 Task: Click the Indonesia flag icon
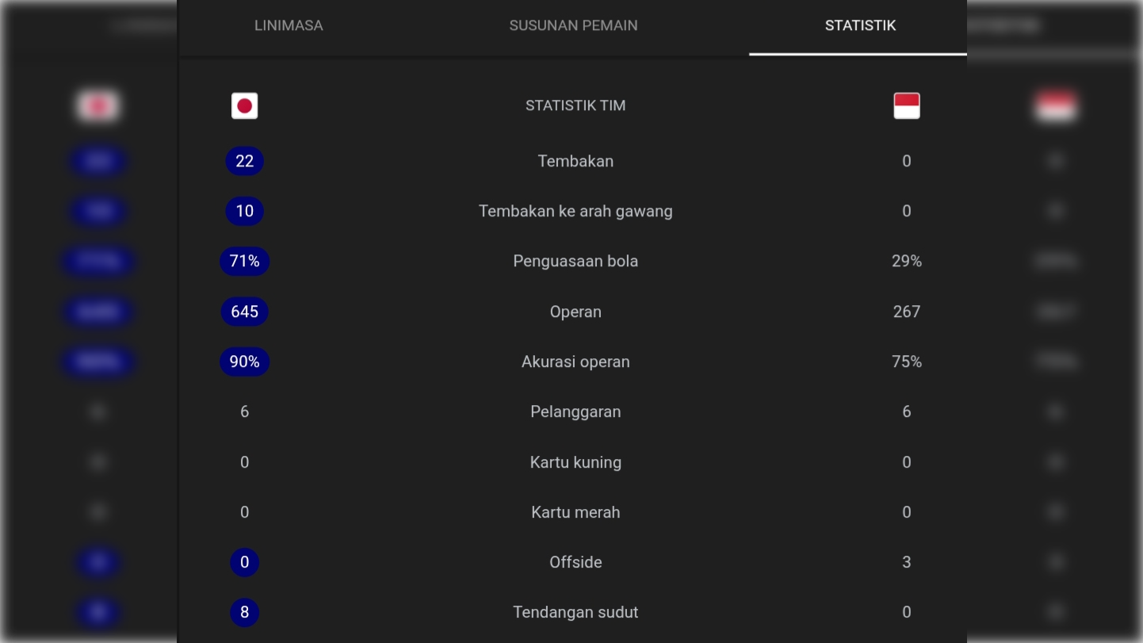[x=906, y=106]
